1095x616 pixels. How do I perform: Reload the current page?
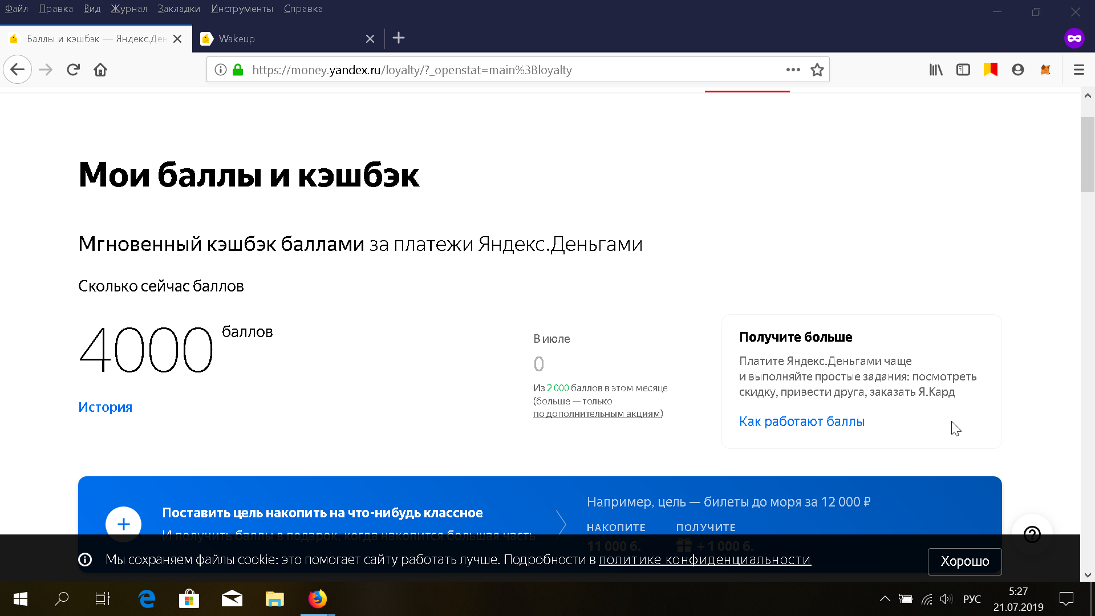pyautogui.click(x=73, y=70)
